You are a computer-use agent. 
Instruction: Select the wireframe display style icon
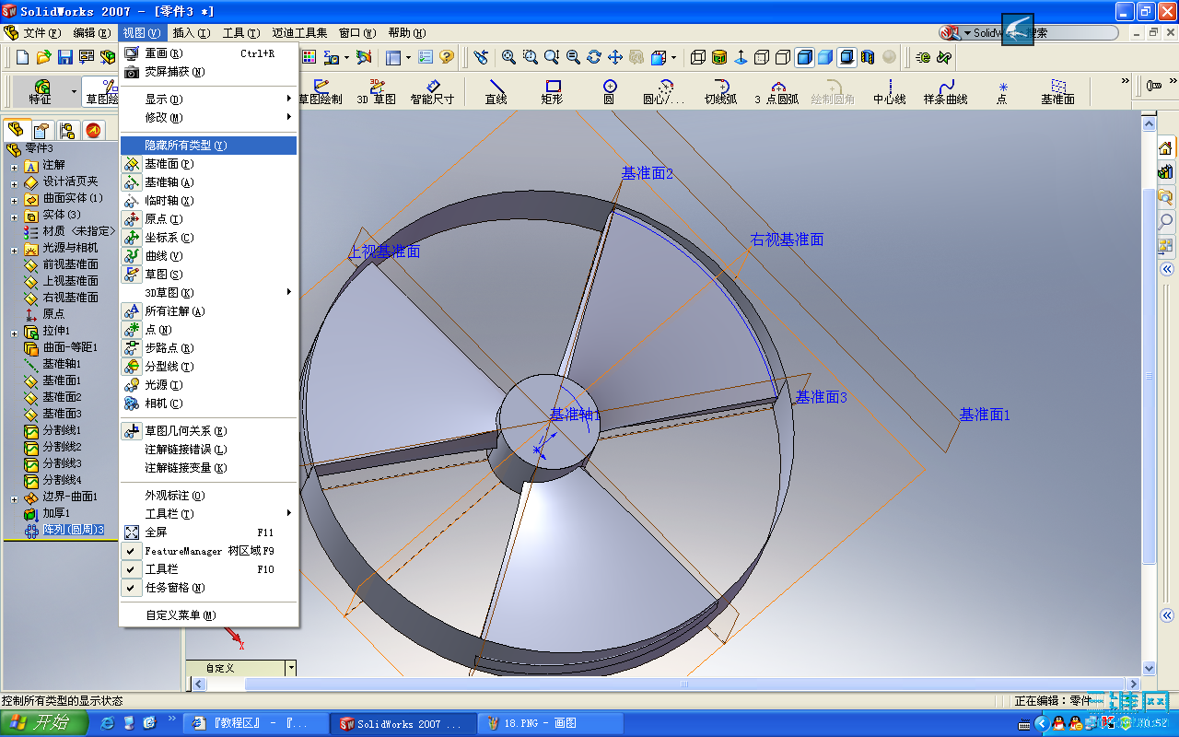(698, 57)
